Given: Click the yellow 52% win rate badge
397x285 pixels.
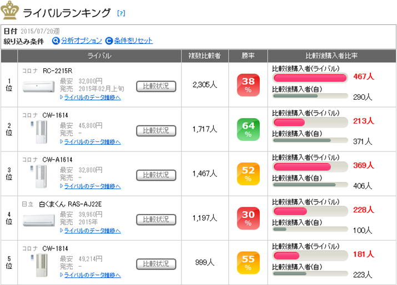Looking at the screenshot, I should tap(248, 174).
